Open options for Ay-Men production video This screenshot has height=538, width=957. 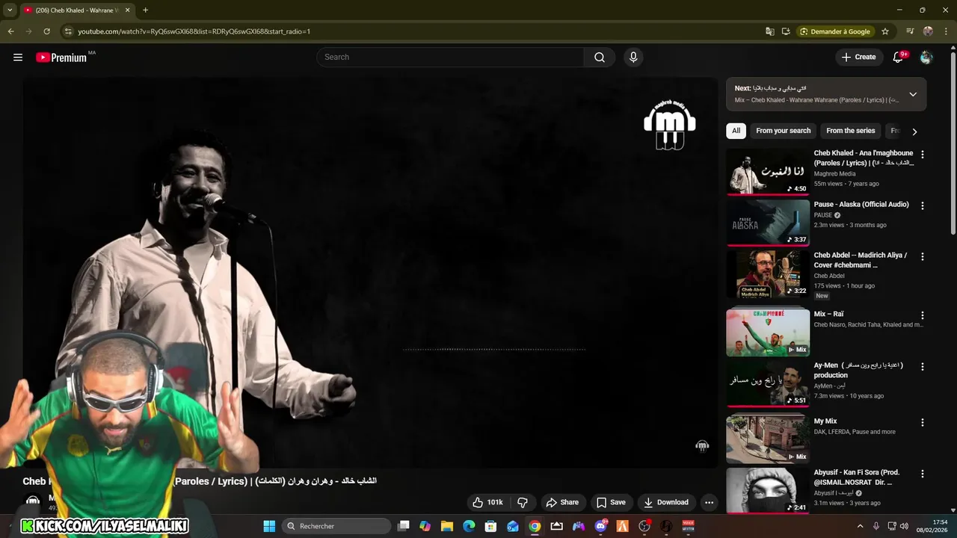[x=923, y=367]
